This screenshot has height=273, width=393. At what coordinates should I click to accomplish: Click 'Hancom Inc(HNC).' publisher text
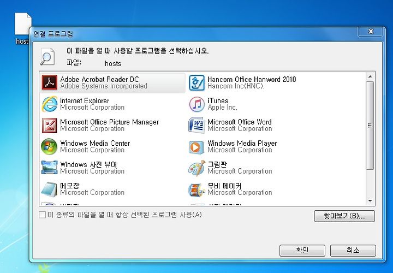pyautogui.click(x=236, y=86)
